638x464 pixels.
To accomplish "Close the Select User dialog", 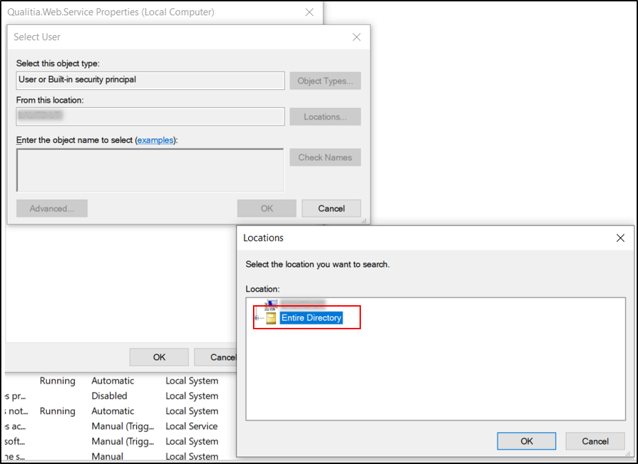I will 356,37.
